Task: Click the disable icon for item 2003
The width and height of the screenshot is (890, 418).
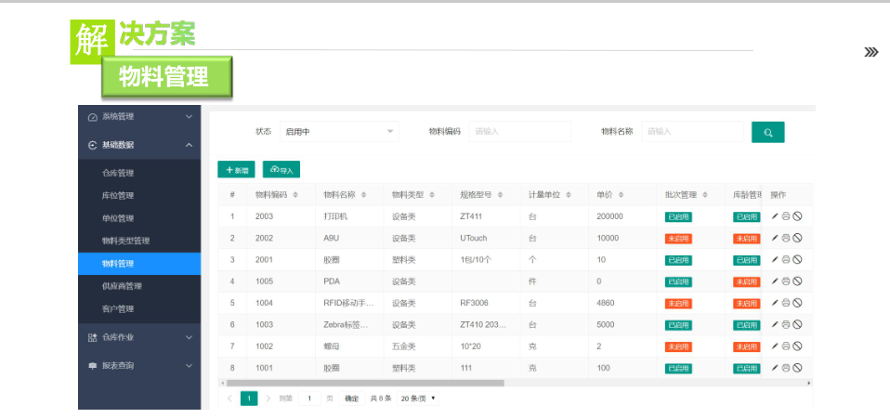Action: [797, 216]
